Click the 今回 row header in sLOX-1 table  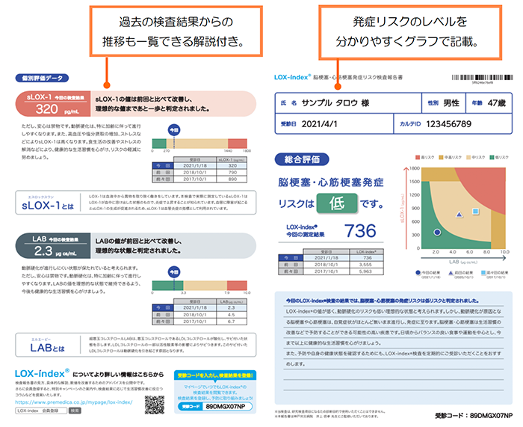coord(163,165)
